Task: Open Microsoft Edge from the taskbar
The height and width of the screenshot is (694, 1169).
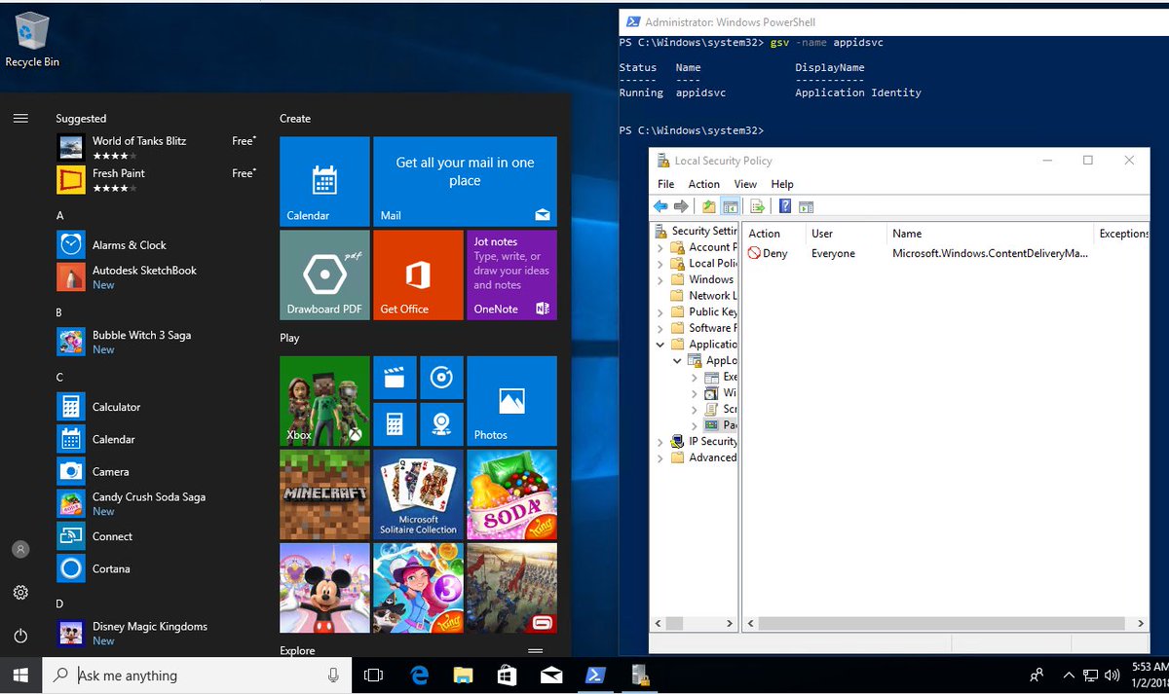Action: [420, 675]
